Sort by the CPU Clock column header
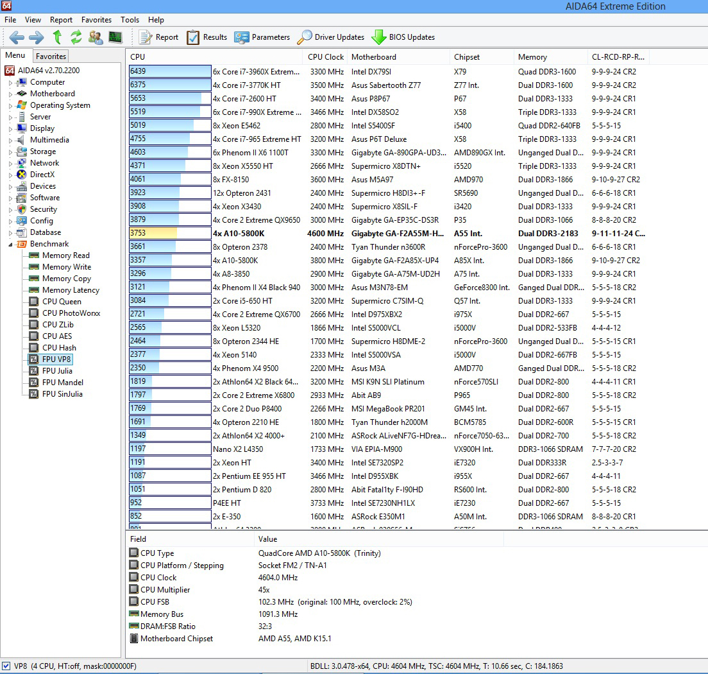 (326, 57)
